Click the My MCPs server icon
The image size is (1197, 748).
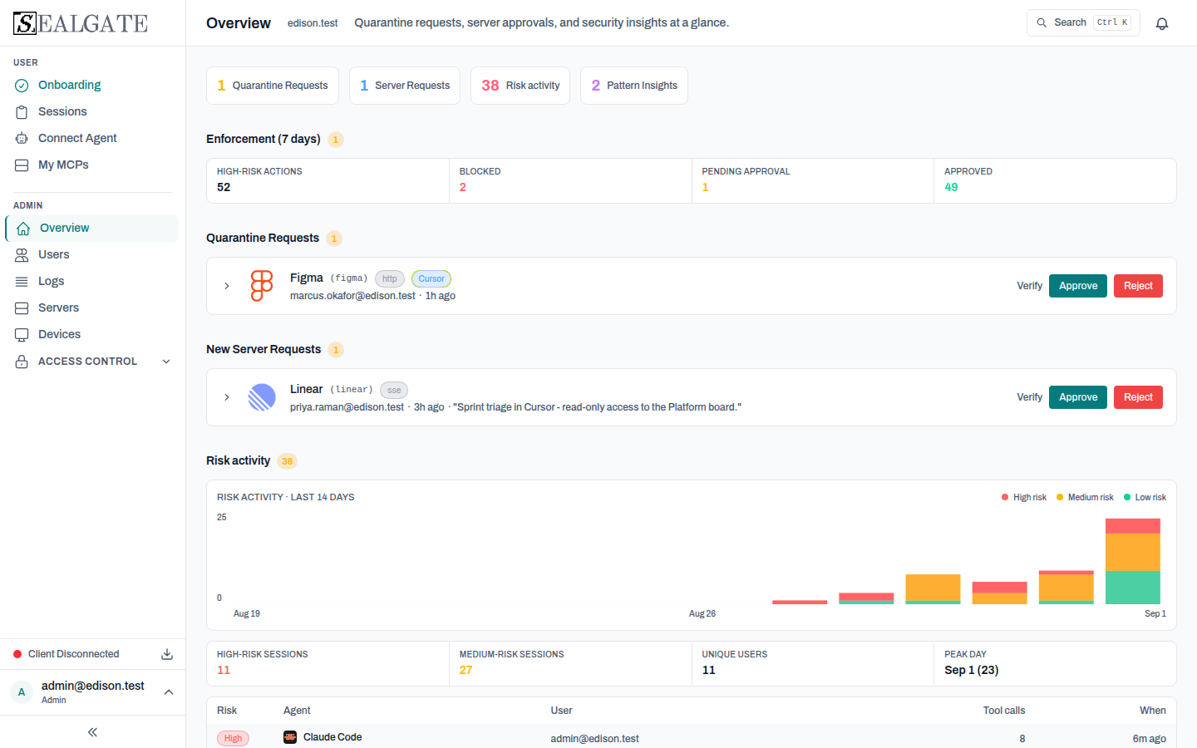22,165
